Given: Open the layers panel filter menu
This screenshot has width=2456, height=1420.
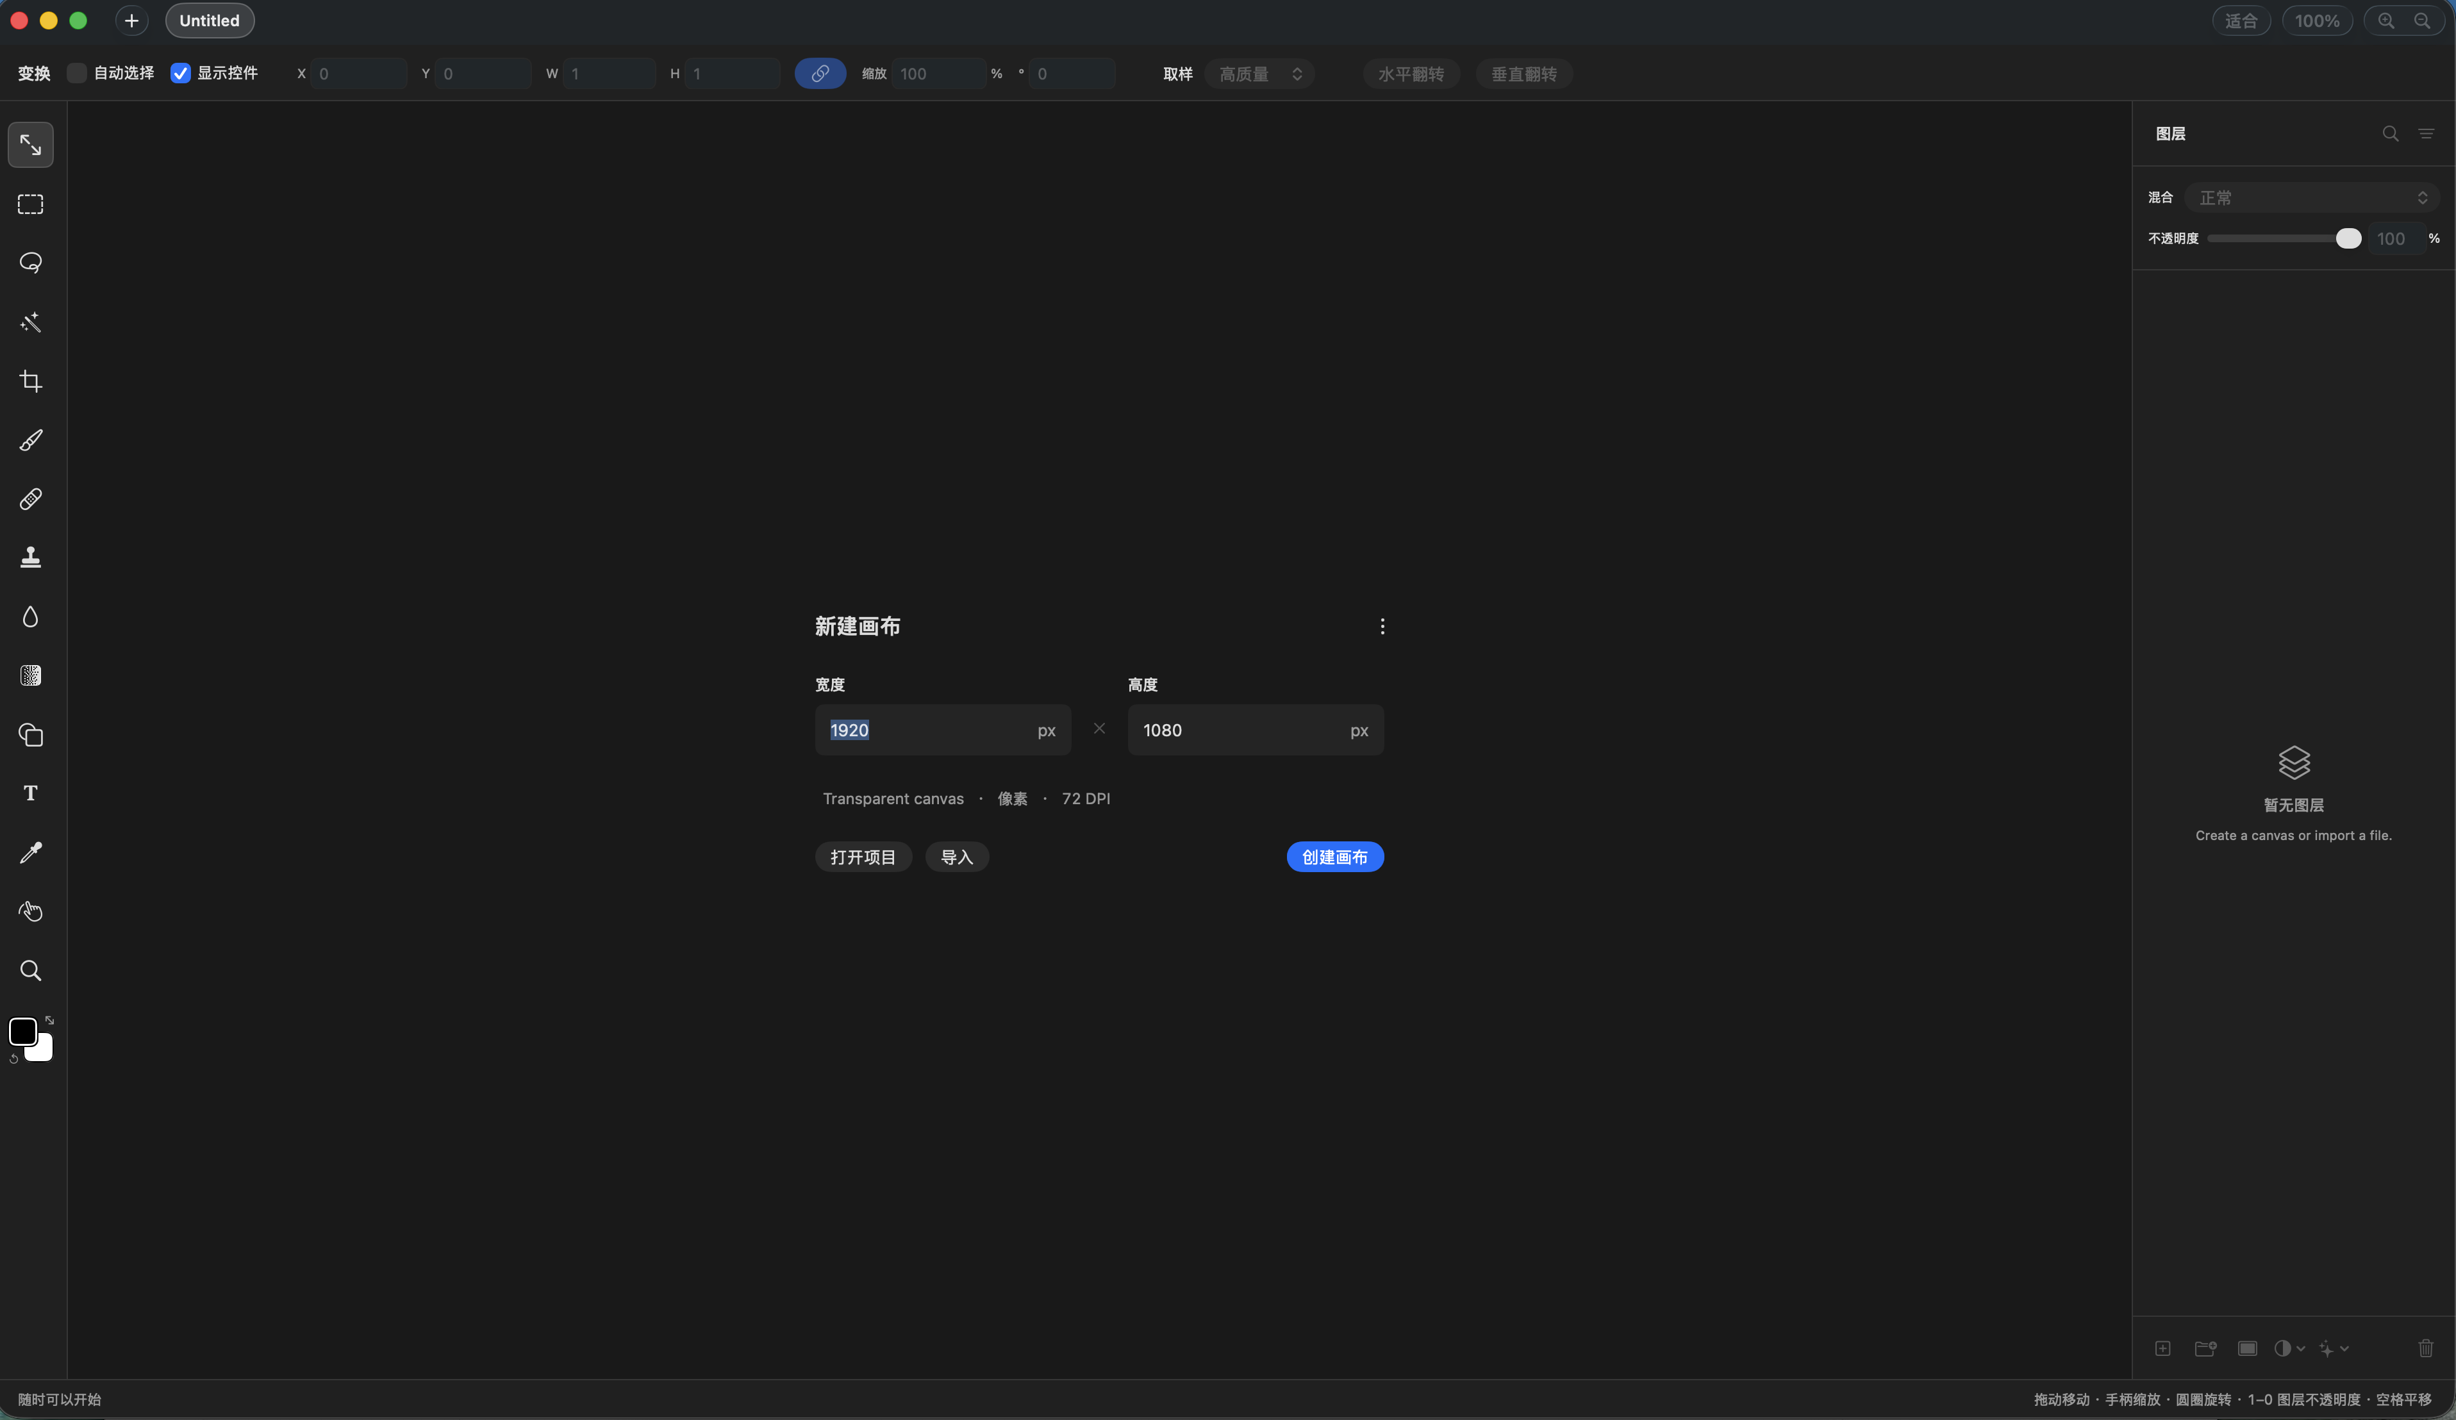Looking at the screenshot, I should tap(2426, 133).
